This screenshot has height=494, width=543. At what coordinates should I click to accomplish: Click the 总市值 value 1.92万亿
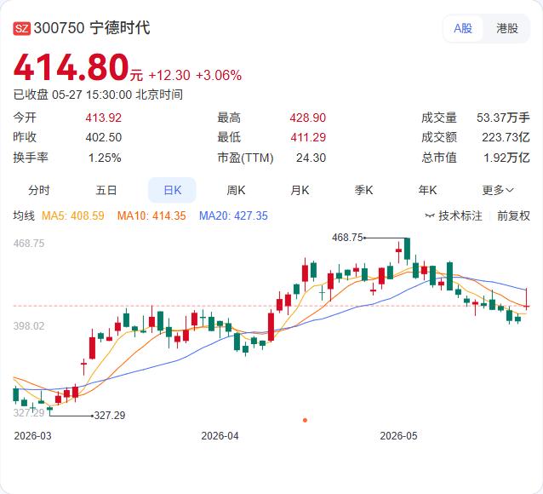[506, 158]
